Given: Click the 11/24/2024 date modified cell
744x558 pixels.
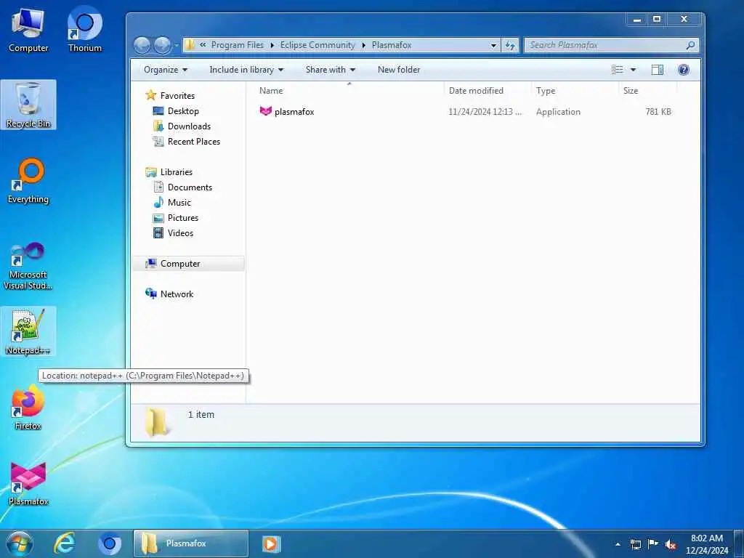Looking at the screenshot, I should (x=485, y=111).
